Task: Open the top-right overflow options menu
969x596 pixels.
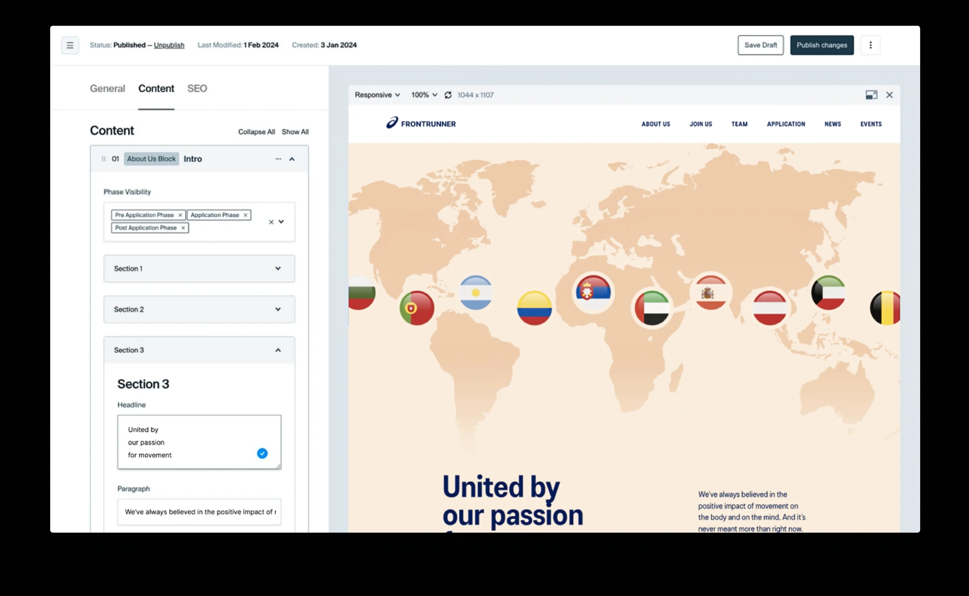Action: coord(871,45)
